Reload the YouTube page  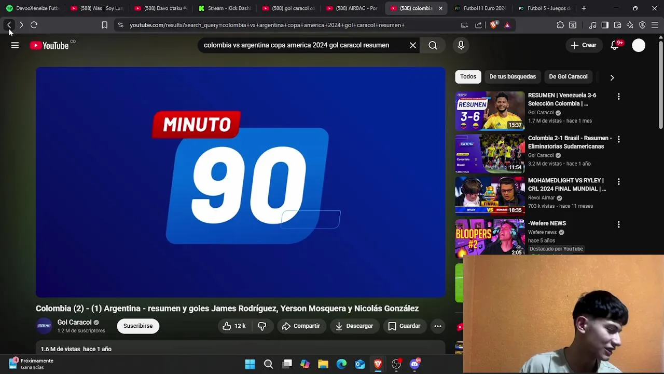tap(34, 25)
